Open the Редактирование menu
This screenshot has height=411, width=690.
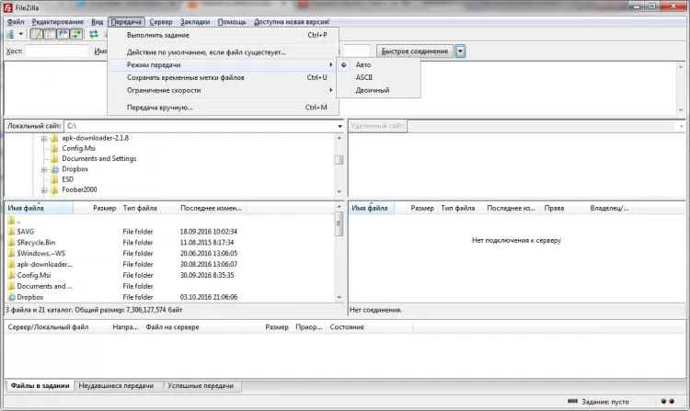pyautogui.click(x=58, y=21)
